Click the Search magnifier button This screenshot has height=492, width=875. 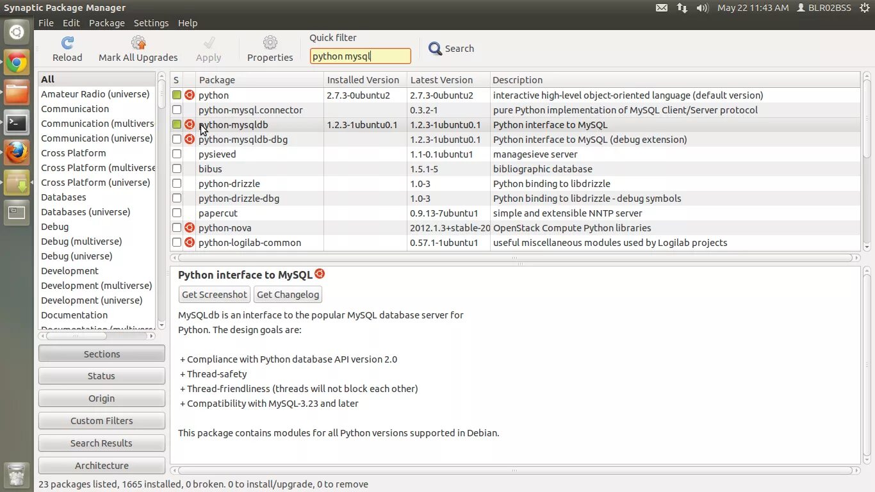(x=452, y=49)
